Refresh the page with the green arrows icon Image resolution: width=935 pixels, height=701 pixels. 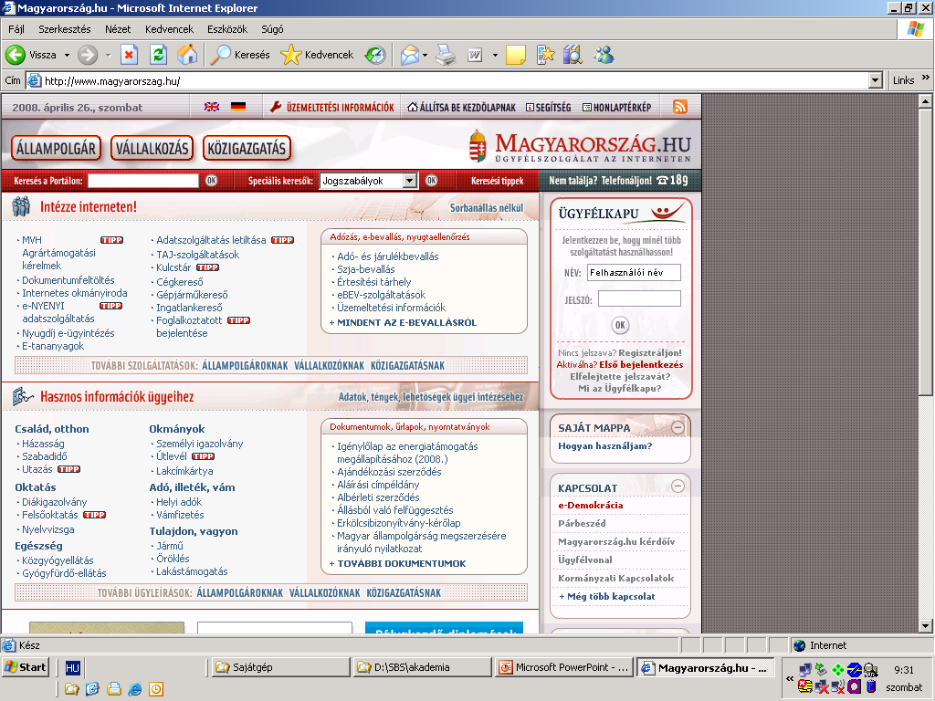coord(158,55)
